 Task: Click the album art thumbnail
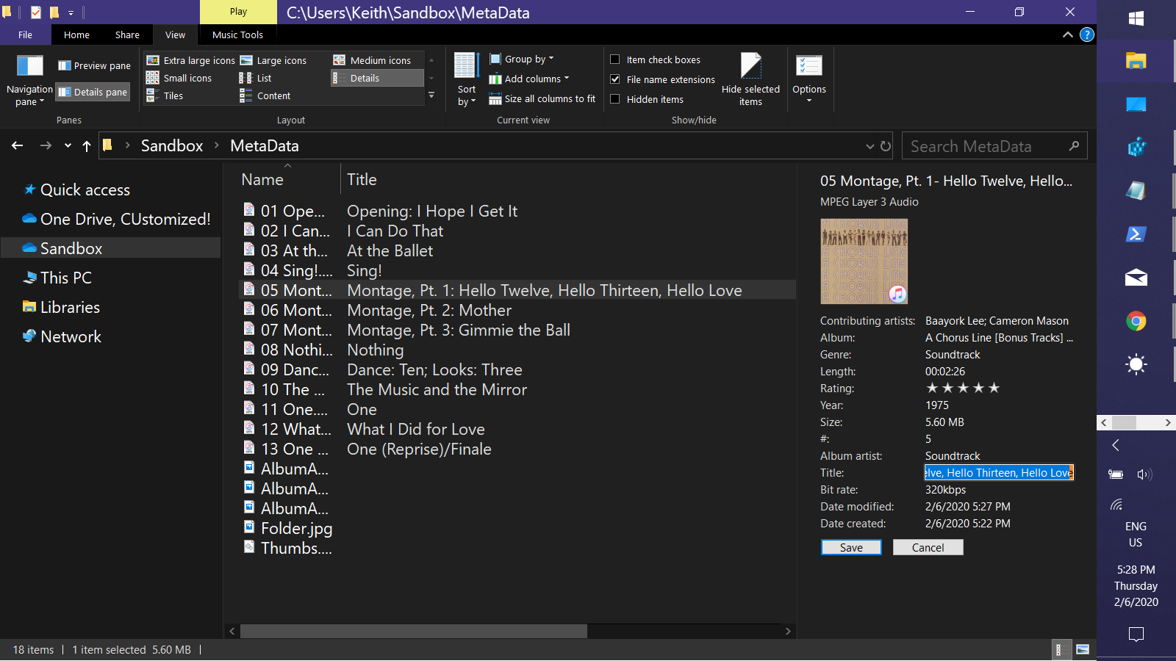click(864, 261)
